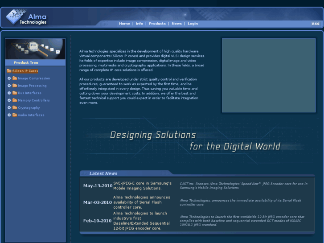Click the May-13-2010 news date

coord(98,186)
